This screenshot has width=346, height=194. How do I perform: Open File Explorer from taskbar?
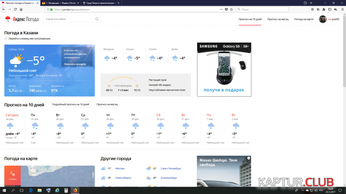[40, 190]
